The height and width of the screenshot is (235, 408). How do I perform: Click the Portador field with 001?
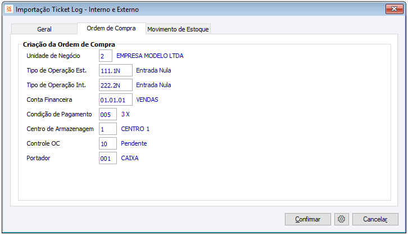108,158
